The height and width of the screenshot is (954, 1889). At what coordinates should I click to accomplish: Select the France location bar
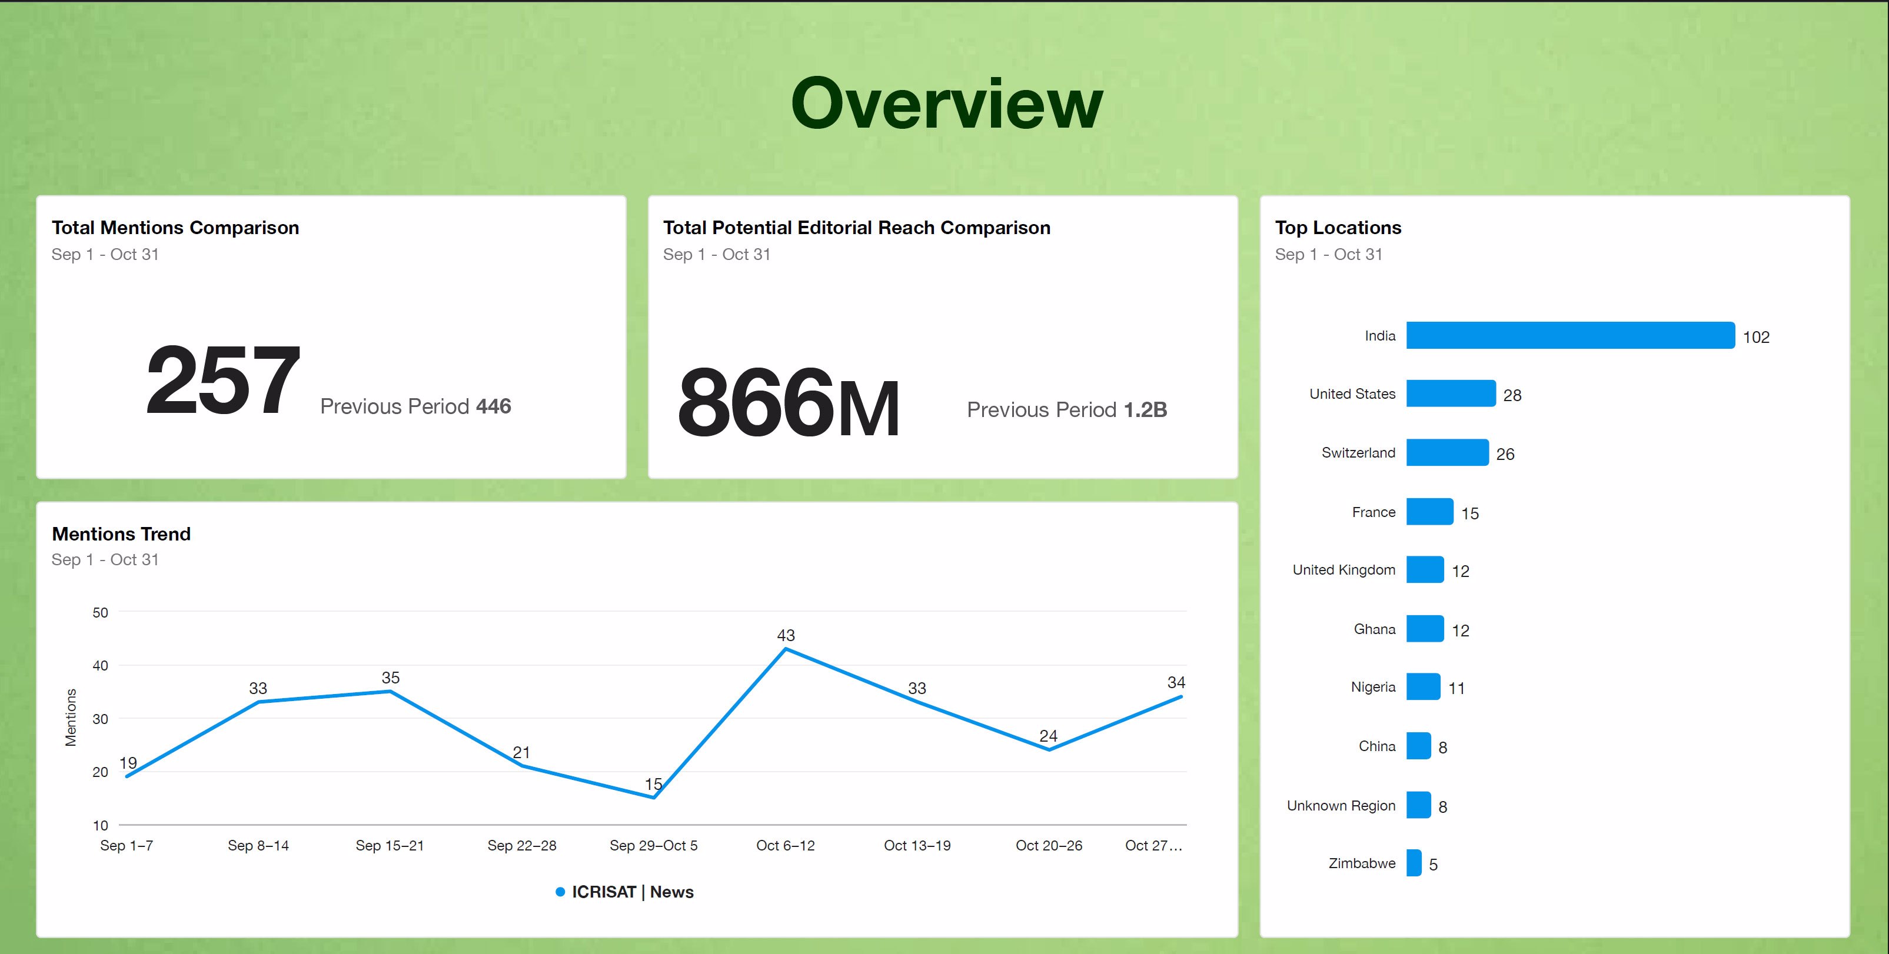(x=1429, y=512)
